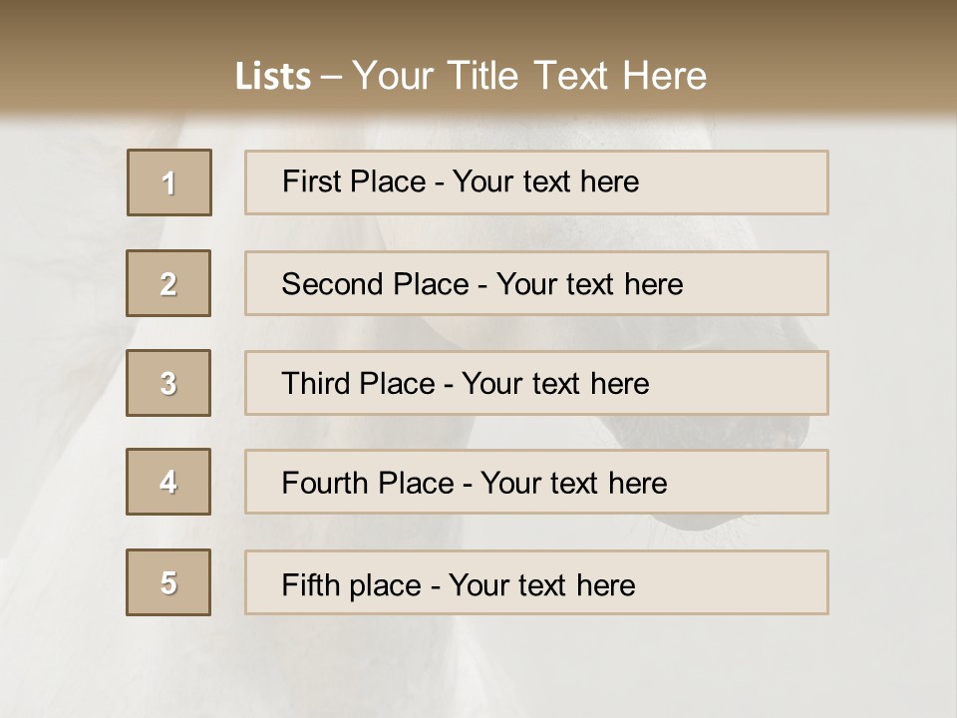Select the number 4 square
Image resolution: width=957 pixels, height=718 pixels.
[168, 482]
